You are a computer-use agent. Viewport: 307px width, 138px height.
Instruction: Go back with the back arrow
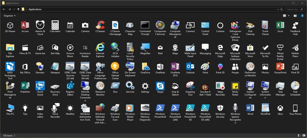click(x=4, y=9)
